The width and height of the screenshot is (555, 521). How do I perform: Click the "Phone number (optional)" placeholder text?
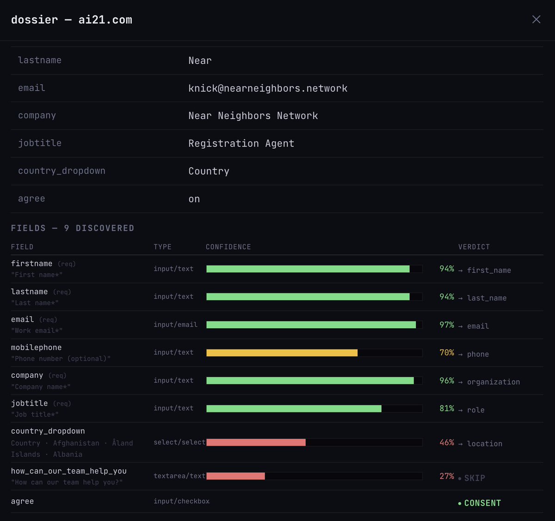(x=61, y=359)
